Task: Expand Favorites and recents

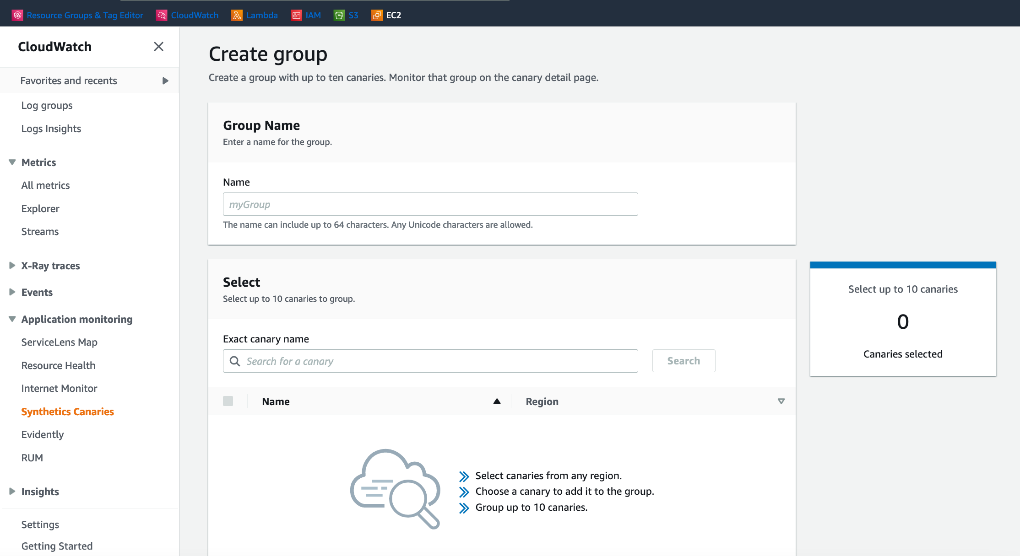Action: pyautogui.click(x=165, y=80)
